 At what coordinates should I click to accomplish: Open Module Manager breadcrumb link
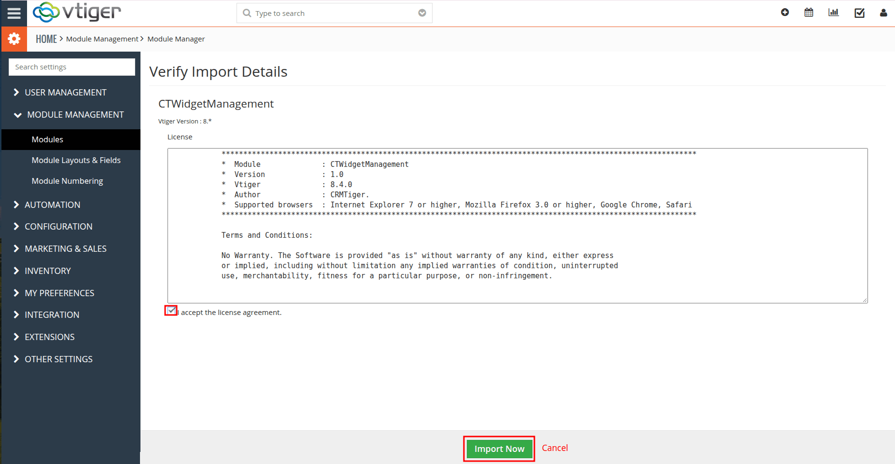click(x=176, y=39)
